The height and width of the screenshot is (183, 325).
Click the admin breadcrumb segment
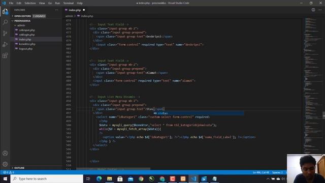(x=69, y=16)
